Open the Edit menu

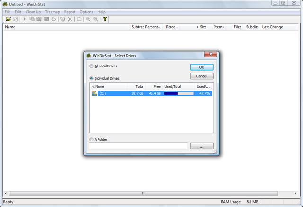point(18,12)
